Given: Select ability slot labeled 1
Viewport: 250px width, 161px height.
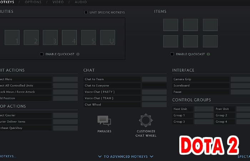Looking at the screenshot, I should [x=12, y=38].
